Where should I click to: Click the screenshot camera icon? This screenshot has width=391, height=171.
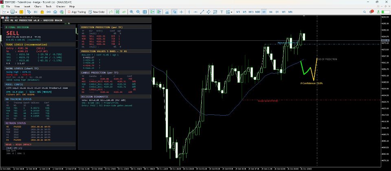click(167, 12)
